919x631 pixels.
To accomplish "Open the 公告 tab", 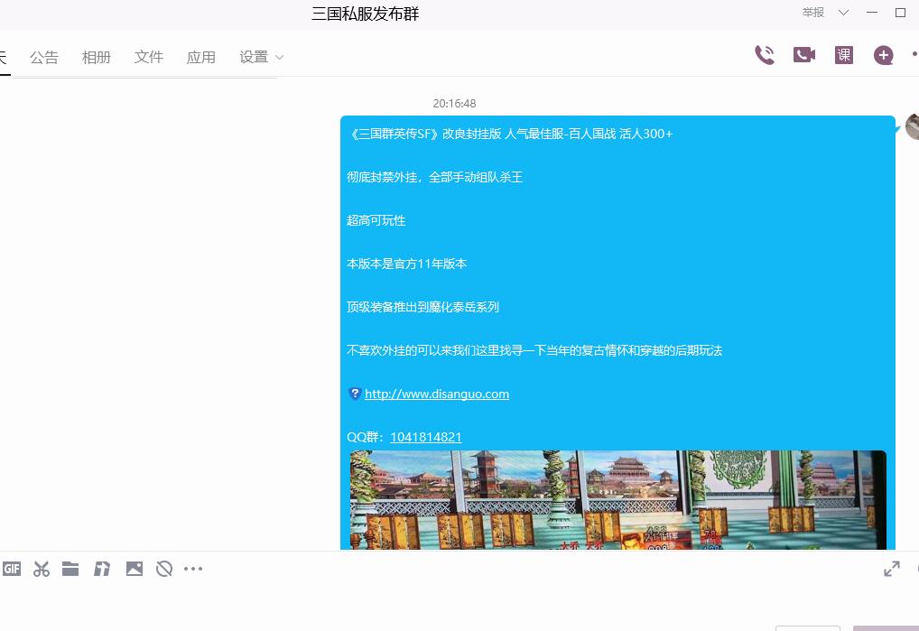I will click(44, 57).
